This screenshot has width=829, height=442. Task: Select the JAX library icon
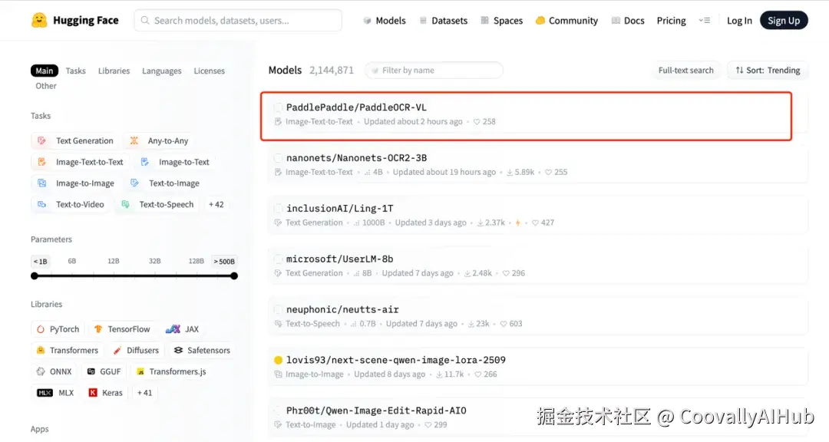[x=173, y=328]
